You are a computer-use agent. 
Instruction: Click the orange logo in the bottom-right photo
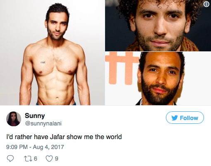[121, 68]
